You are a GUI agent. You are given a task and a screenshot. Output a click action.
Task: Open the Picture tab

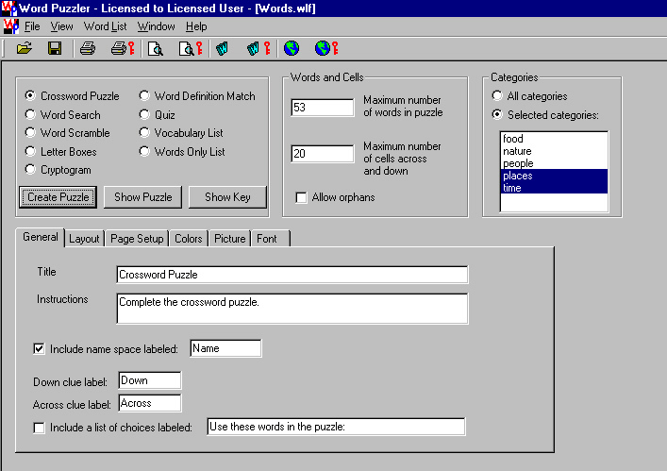pyautogui.click(x=229, y=239)
